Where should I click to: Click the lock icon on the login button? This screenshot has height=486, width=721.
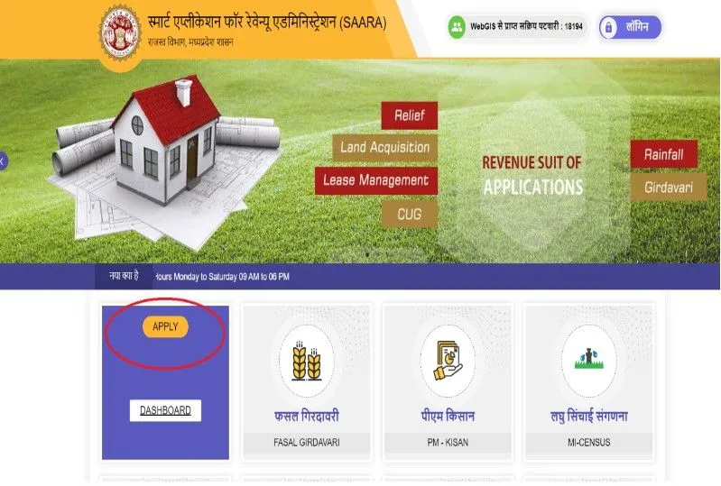(x=608, y=28)
